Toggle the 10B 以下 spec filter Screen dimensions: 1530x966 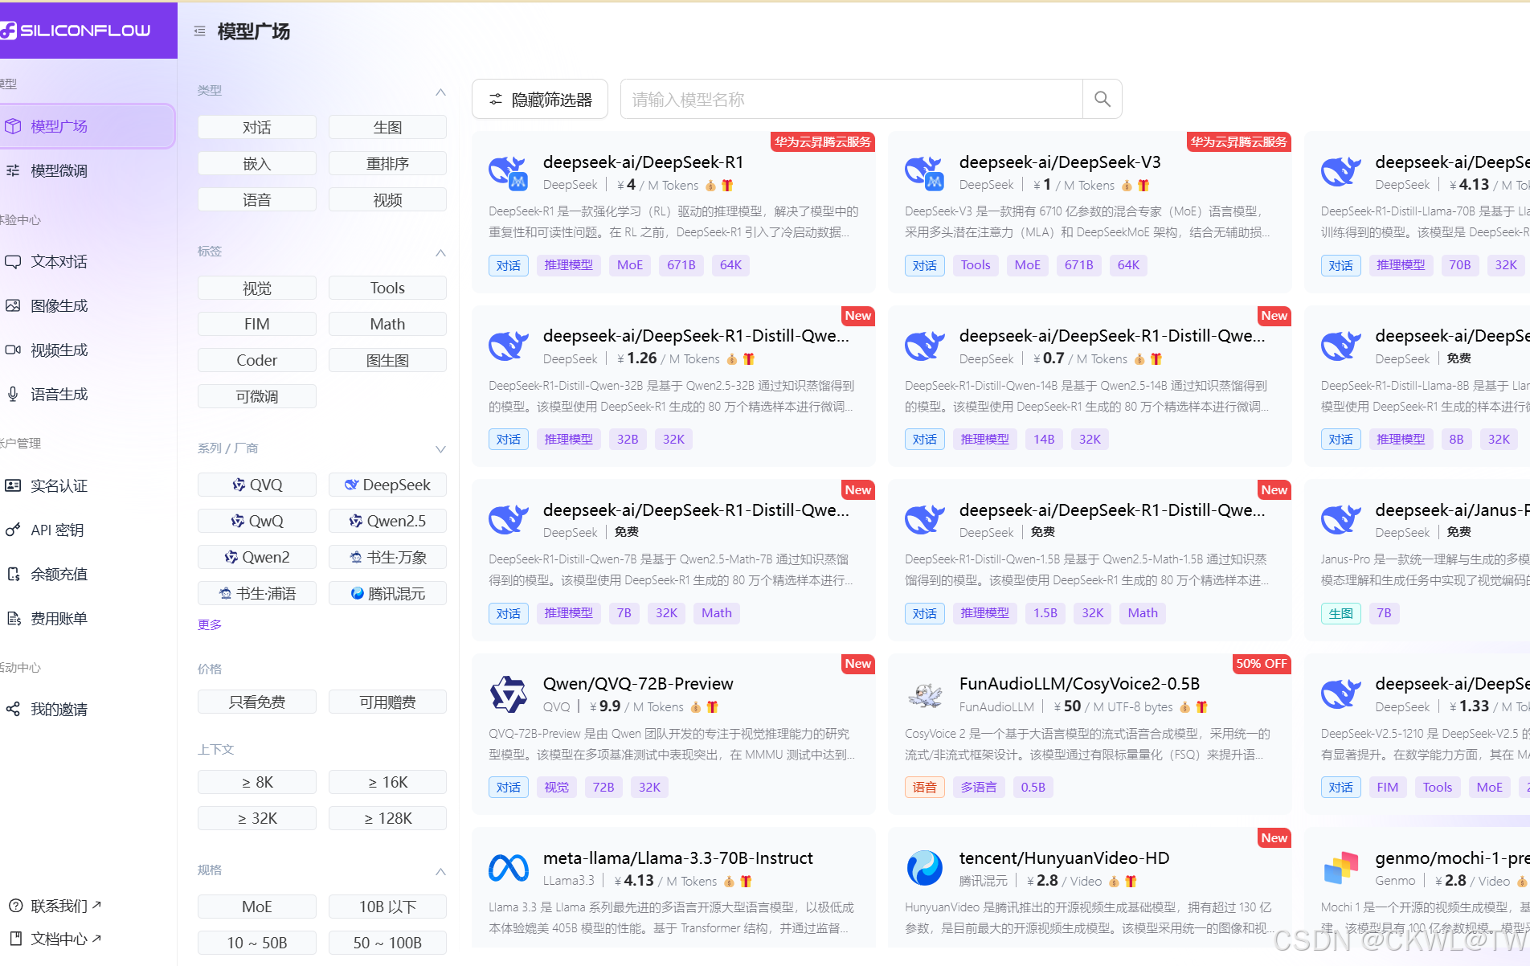[387, 907]
